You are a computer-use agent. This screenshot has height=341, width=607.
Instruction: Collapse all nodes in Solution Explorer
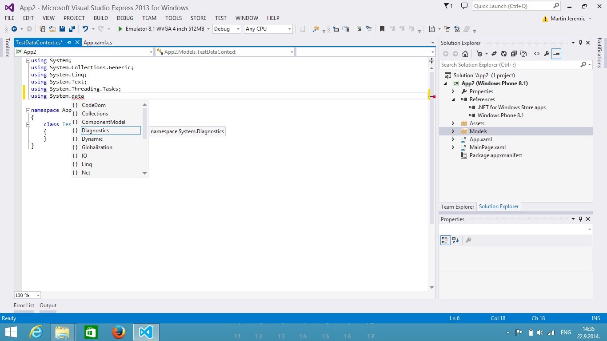[x=514, y=54]
